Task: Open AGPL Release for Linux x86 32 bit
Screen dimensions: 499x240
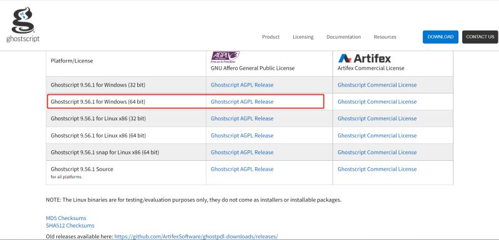Action: [242, 118]
